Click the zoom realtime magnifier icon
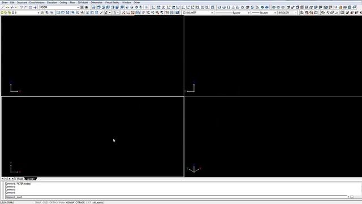 153,12
